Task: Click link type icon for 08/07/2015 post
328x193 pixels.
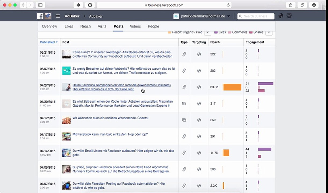Action: [x=184, y=71]
